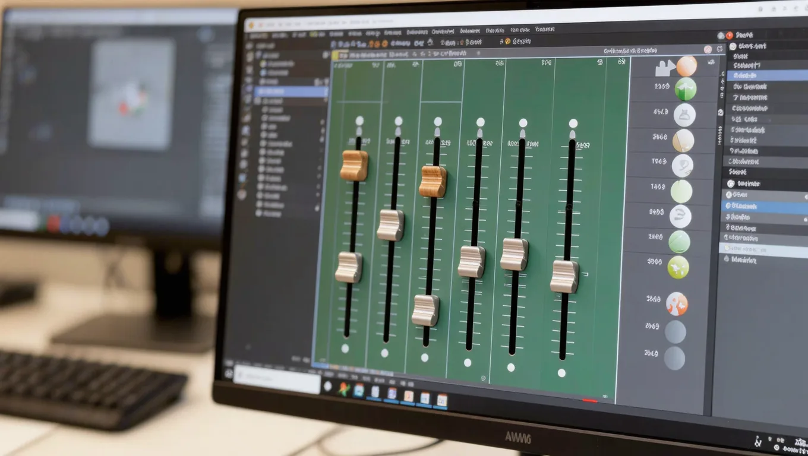
Task: Click the lowest gray circle in icon column
Action: tap(674, 358)
